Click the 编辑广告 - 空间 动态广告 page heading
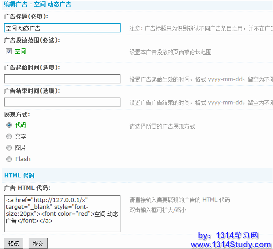 pos(37,5)
